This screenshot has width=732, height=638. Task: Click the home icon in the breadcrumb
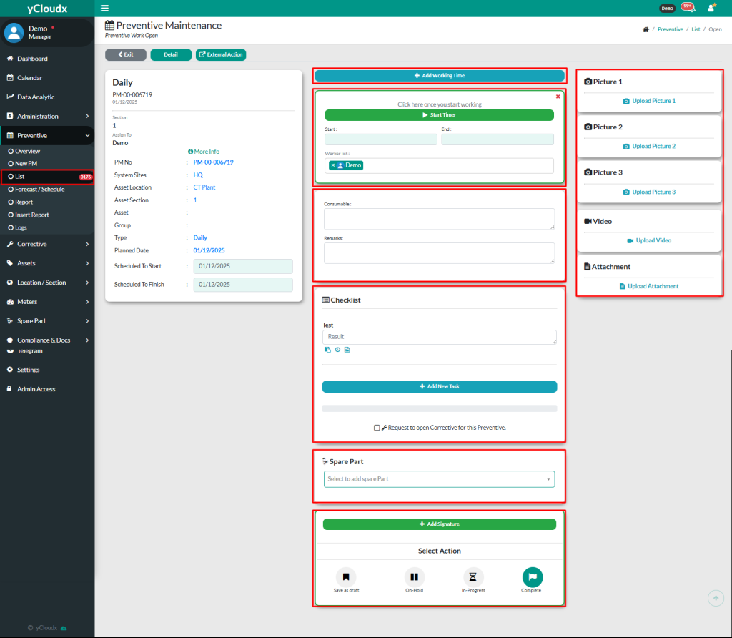(x=646, y=29)
